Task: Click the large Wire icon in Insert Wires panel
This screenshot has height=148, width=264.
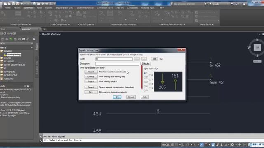Action: coord(101,14)
